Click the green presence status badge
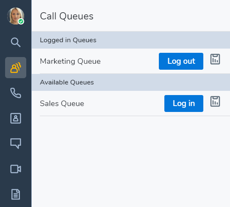This screenshot has width=230, height=207. (21, 22)
